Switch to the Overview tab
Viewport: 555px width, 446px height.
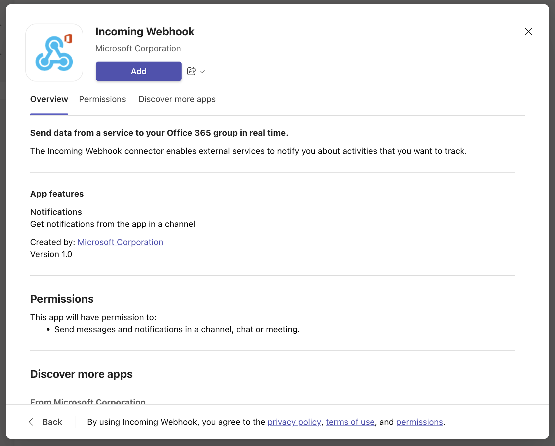click(49, 99)
